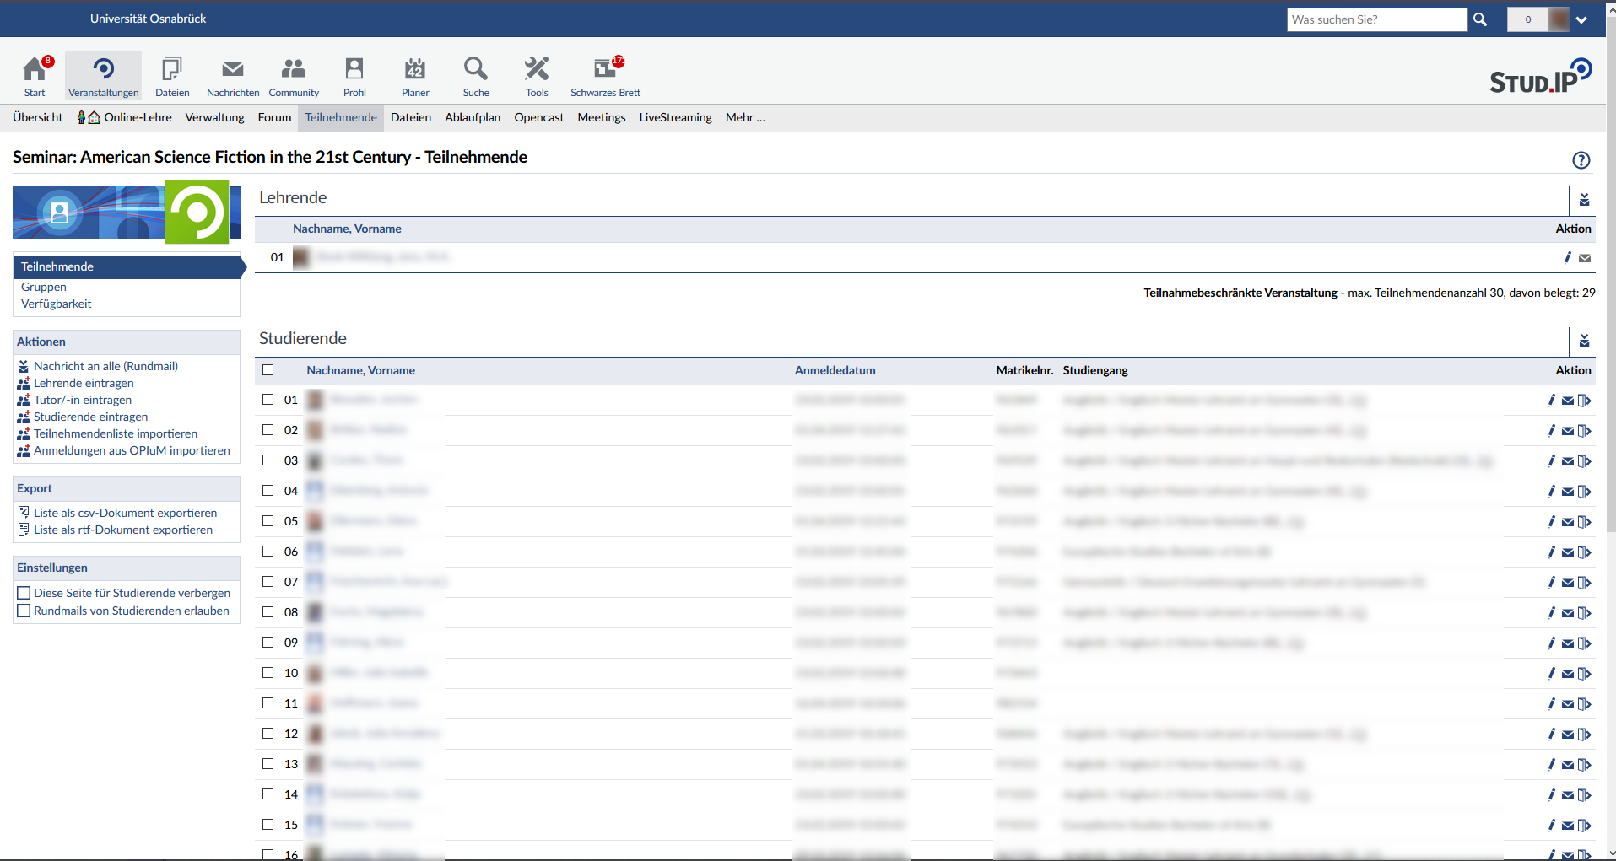The height and width of the screenshot is (861, 1616).
Task: Open the Ablaufplan tab
Action: tap(473, 118)
